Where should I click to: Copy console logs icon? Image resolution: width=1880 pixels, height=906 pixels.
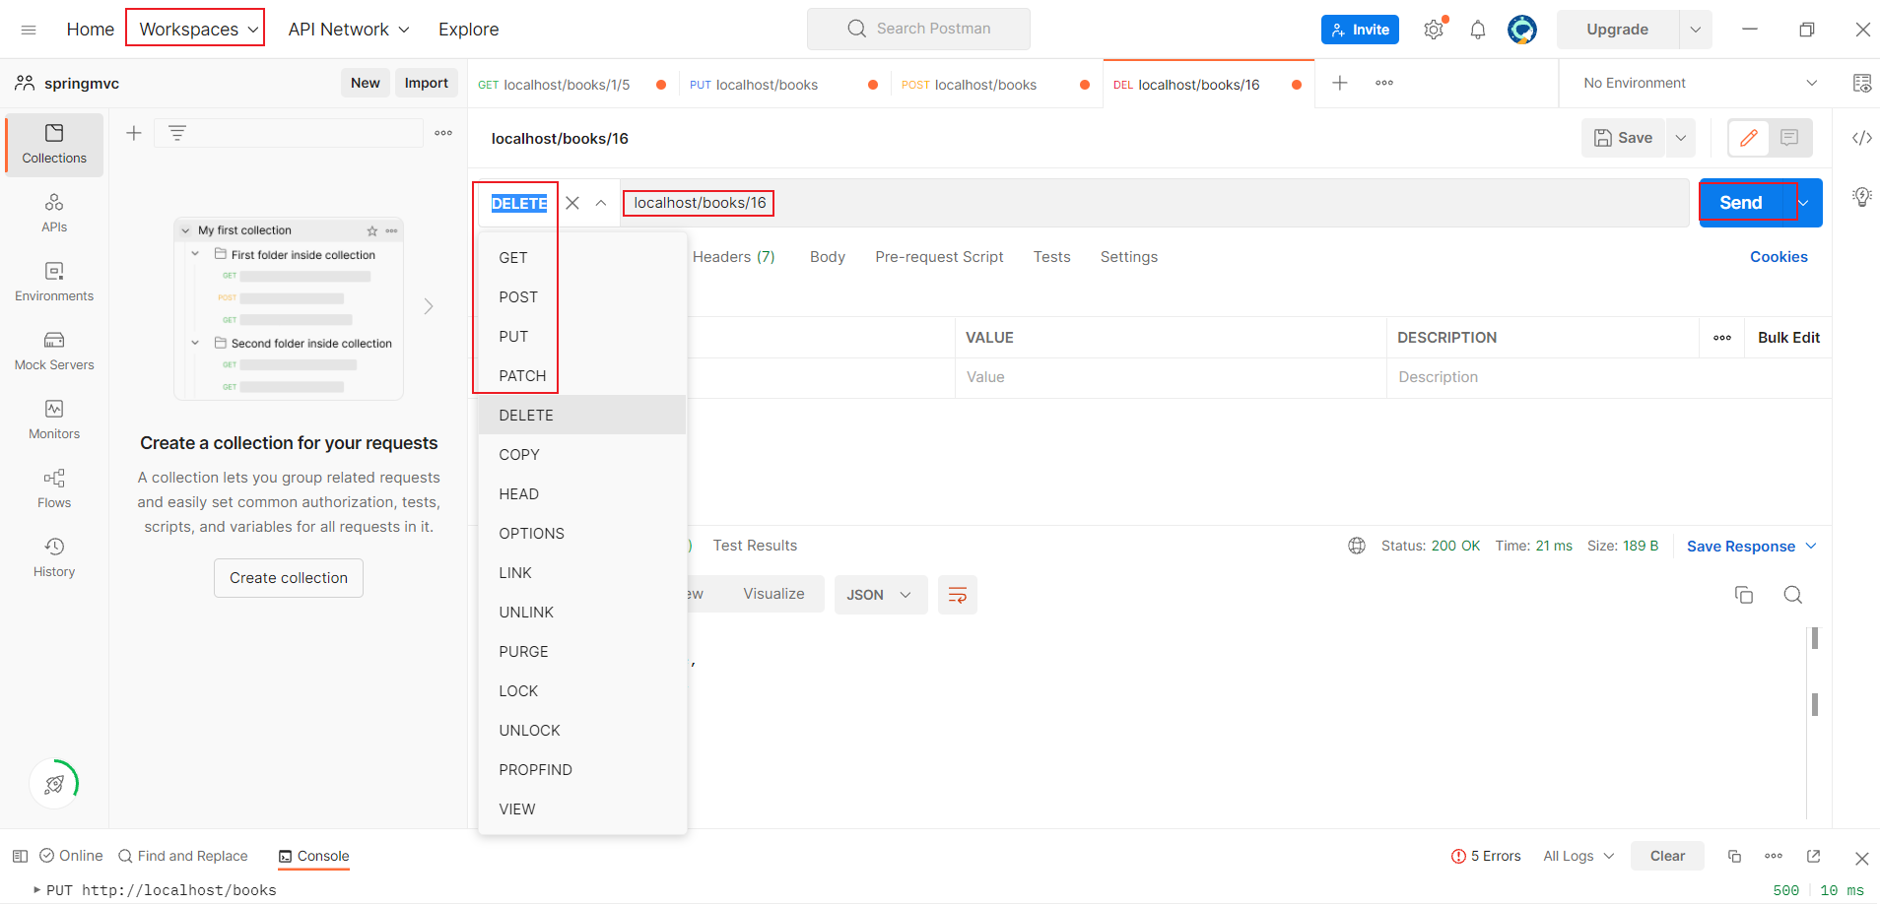tap(1735, 856)
